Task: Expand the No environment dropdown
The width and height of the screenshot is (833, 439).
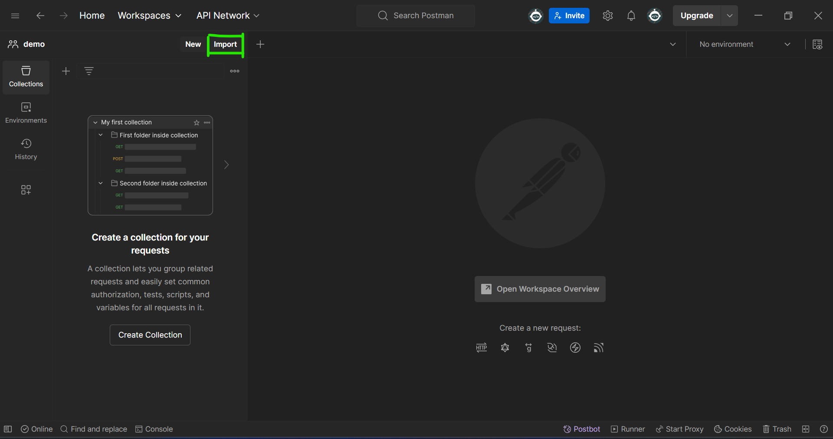Action: [x=744, y=44]
